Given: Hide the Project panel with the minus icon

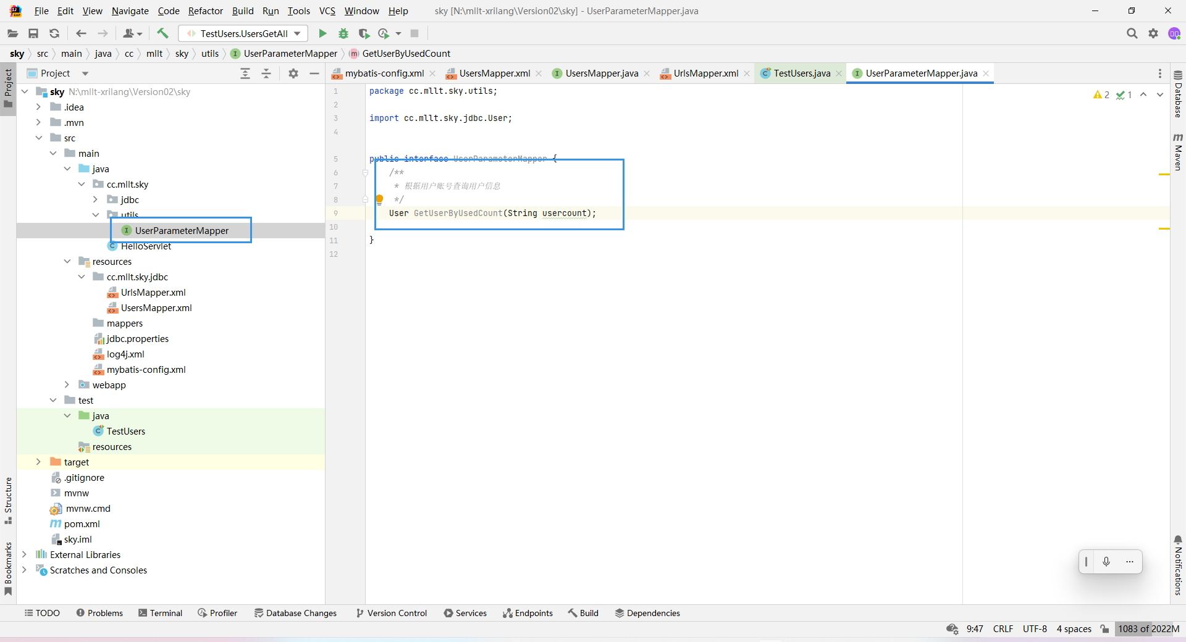Looking at the screenshot, I should point(314,73).
